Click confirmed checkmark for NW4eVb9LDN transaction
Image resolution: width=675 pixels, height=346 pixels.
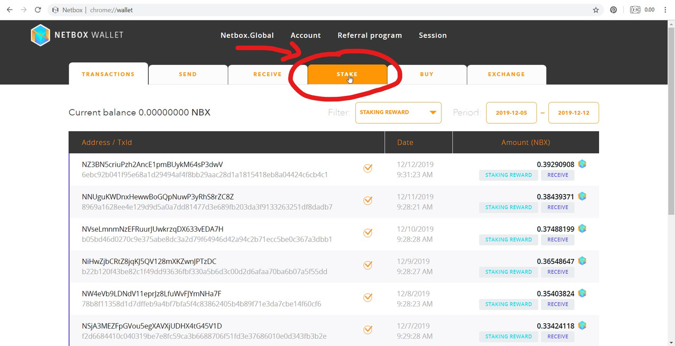point(368,298)
